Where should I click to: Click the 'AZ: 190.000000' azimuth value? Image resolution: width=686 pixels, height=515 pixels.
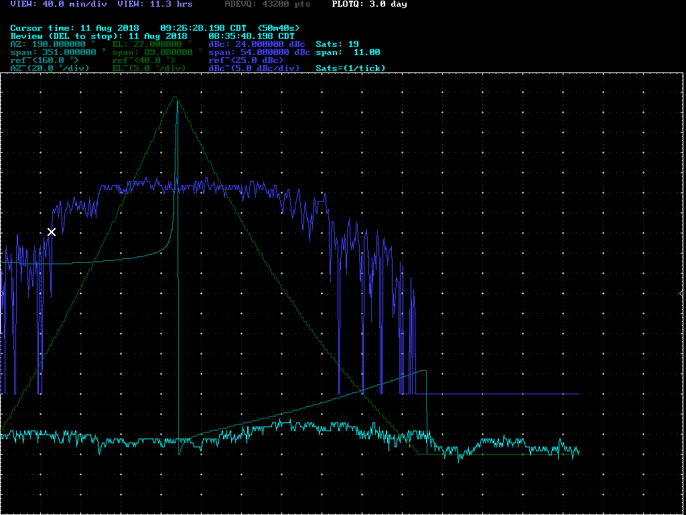coord(53,44)
